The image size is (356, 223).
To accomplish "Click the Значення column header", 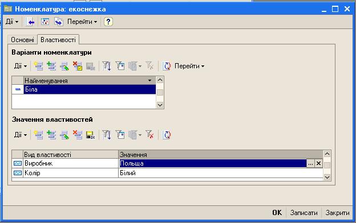I will click(221, 154).
